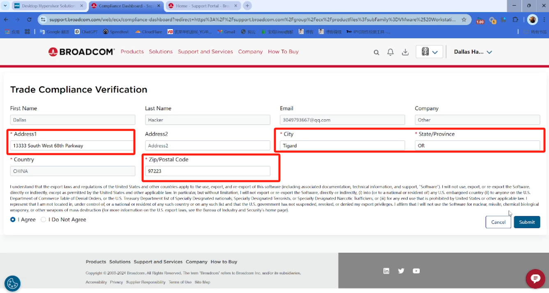Go back with browser back arrow
Image resolution: width=549 pixels, height=293 pixels.
click(x=6, y=19)
